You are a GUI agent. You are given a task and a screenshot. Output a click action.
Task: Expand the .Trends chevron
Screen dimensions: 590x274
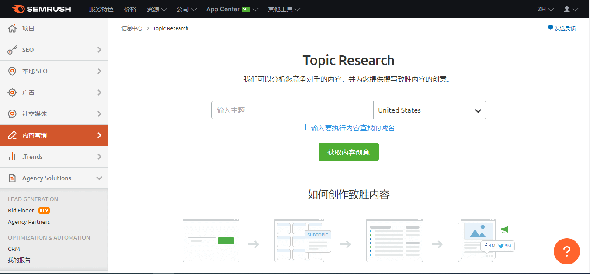pyautogui.click(x=99, y=157)
